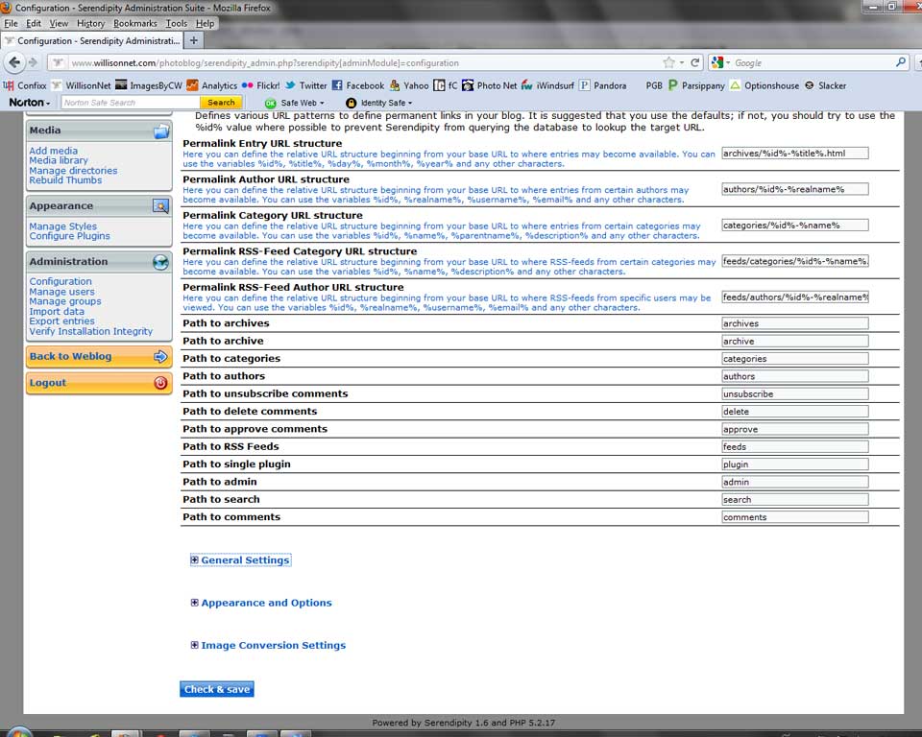Click the Media section folder icon
The height and width of the screenshot is (737, 922).
(x=160, y=131)
